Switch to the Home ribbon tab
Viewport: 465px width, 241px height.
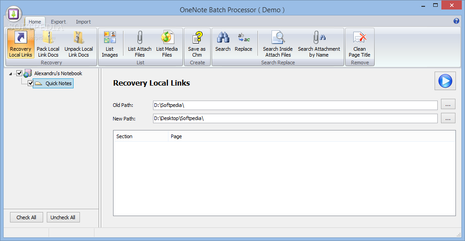click(x=35, y=22)
